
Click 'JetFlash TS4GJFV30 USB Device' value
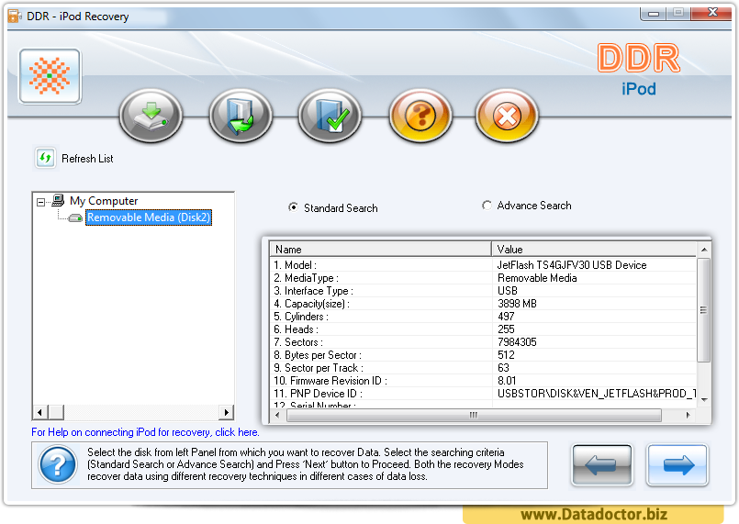572,265
